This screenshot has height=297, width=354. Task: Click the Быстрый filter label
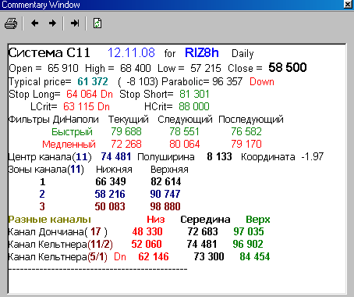click(72, 132)
